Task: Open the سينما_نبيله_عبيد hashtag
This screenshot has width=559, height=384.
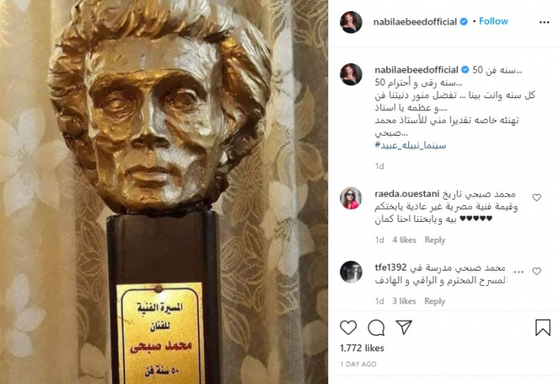Action: (x=410, y=145)
